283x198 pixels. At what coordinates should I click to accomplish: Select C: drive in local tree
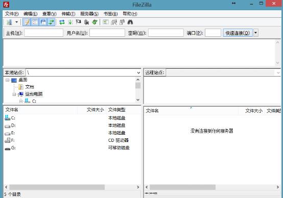point(34,101)
